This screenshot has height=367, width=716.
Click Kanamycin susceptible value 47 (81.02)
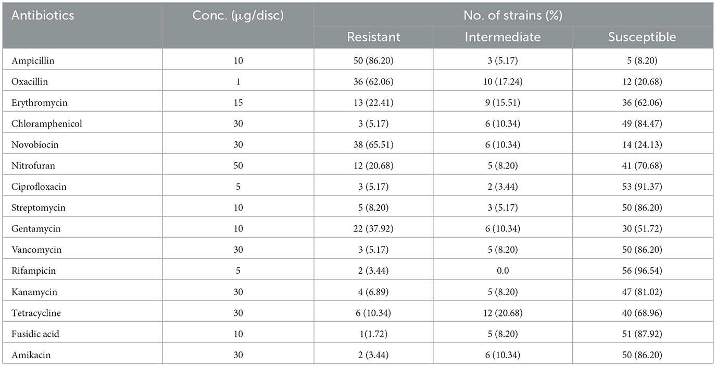[x=643, y=291]
